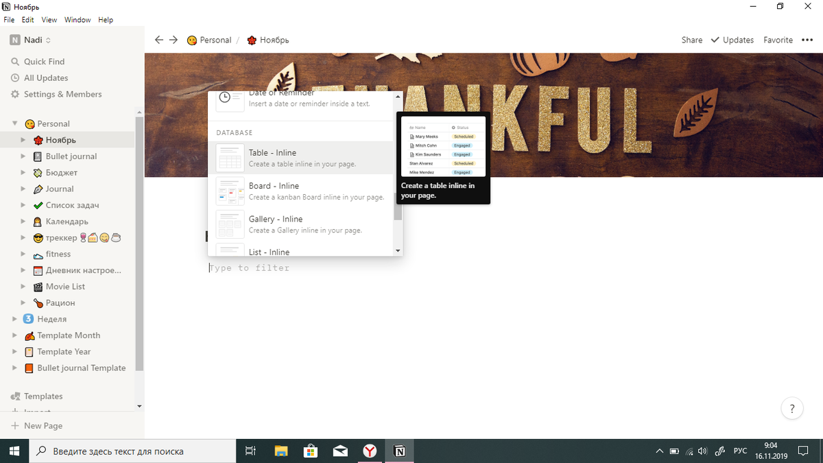Image resolution: width=823 pixels, height=463 pixels.
Task: Expand the Неделя page tree
Action: pyautogui.click(x=14, y=319)
